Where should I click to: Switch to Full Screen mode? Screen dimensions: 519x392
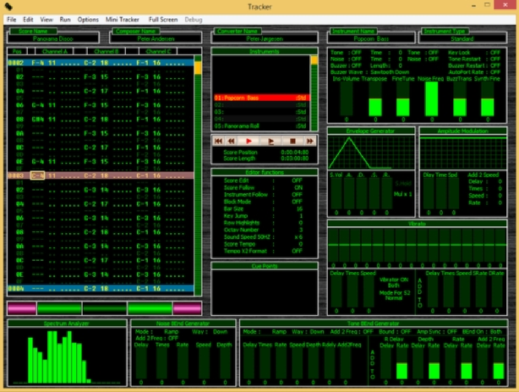(x=163, y=19)
